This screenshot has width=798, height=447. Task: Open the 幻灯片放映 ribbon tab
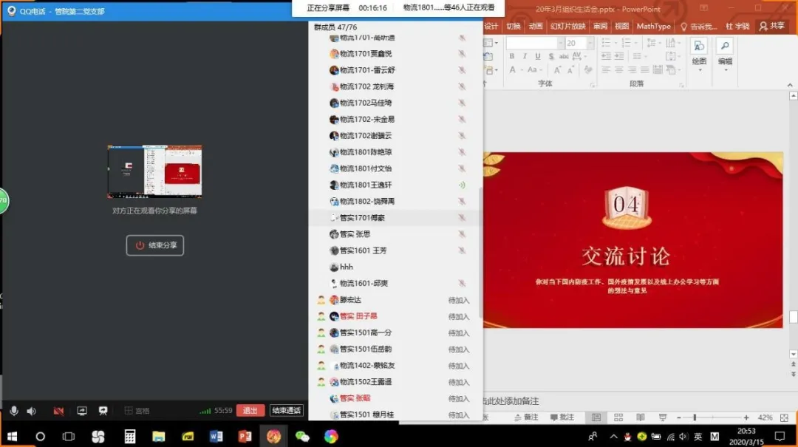(x=567, y=26)
